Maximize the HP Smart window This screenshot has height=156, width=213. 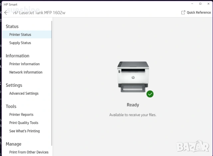(x=200, y=4)
